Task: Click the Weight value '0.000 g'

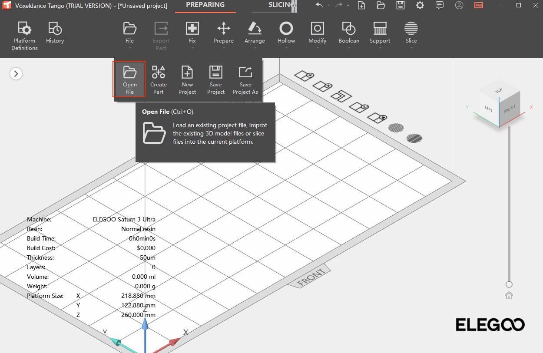Action: [x=145, y=286]
